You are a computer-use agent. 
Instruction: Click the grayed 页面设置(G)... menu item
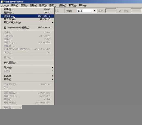pyautogui.click(x=27, y=93)
